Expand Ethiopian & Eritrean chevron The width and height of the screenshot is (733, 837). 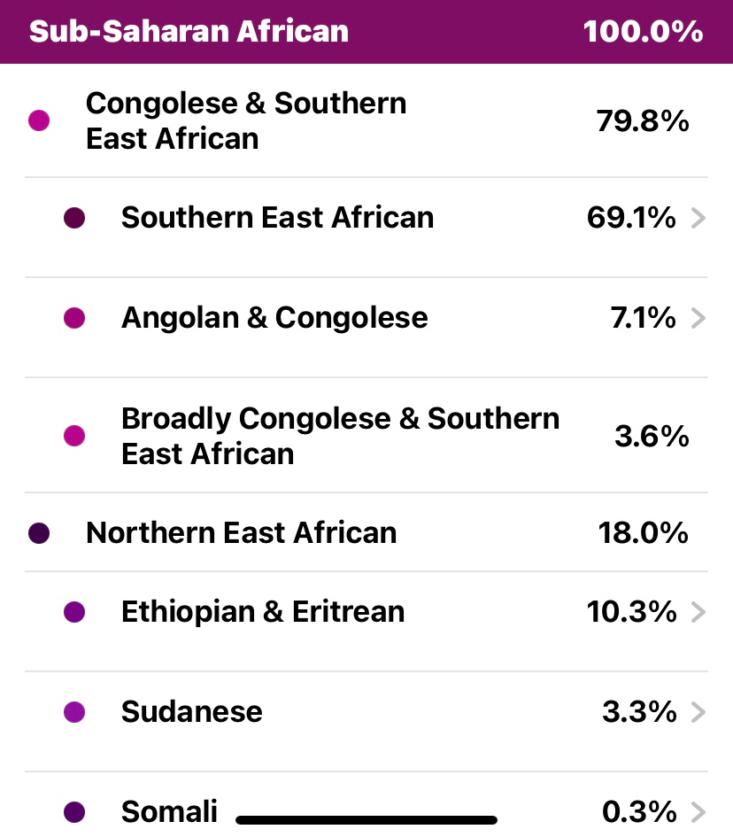698,612
